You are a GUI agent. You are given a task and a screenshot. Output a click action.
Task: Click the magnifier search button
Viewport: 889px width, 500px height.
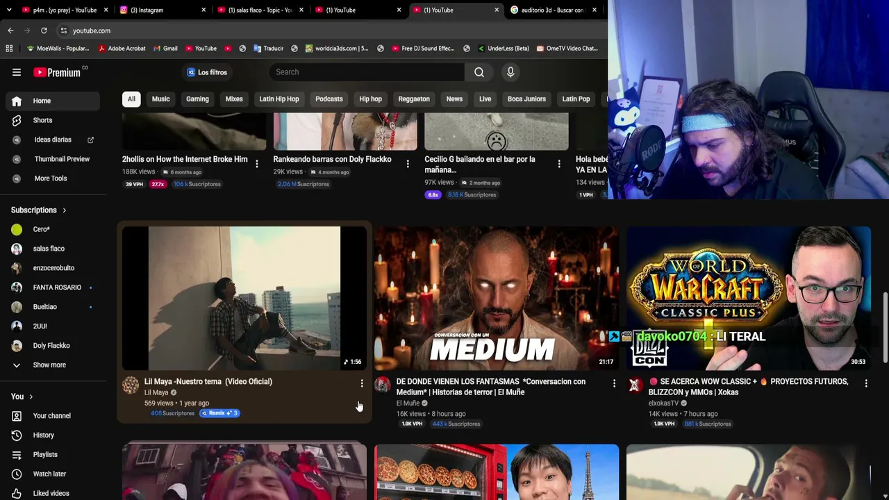click(479, 72)
